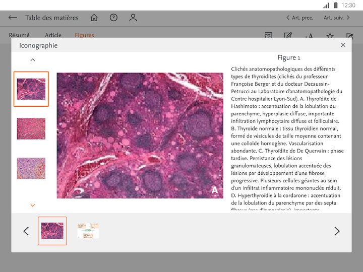The image size is (363, 272).
Task: Open the user account icon
Action: coord(133,18)
